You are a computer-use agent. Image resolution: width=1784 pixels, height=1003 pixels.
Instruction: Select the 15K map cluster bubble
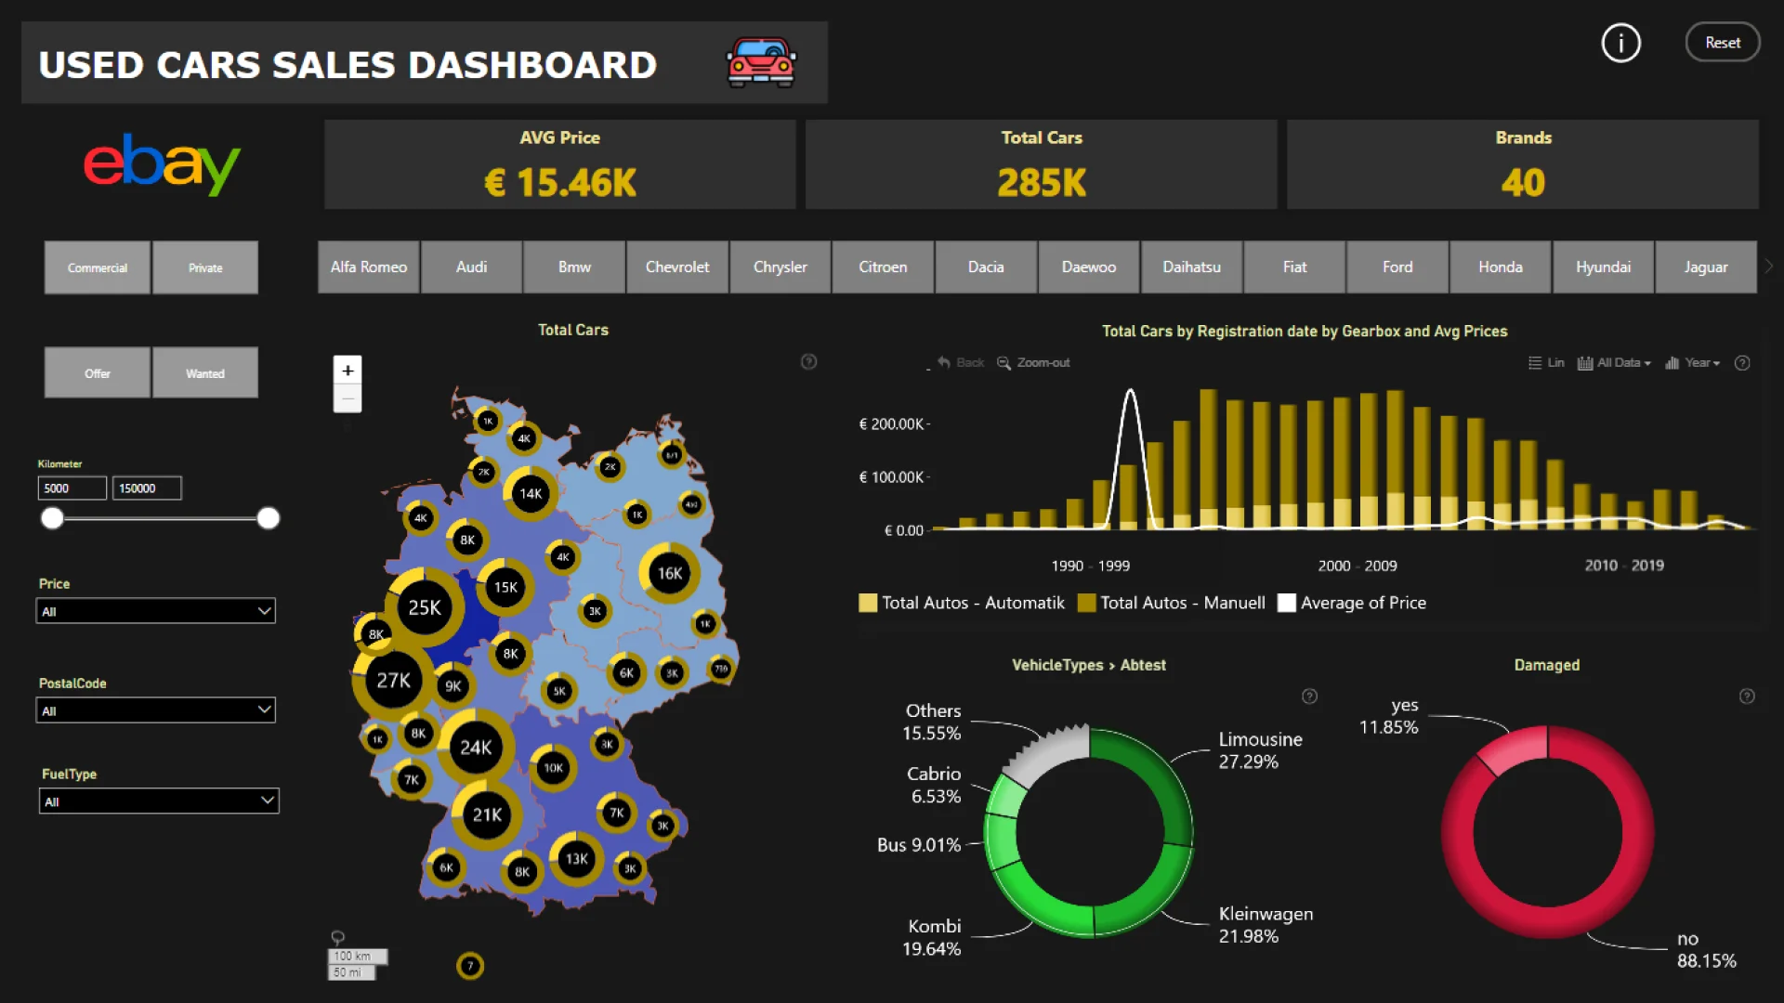coord(505,587)
